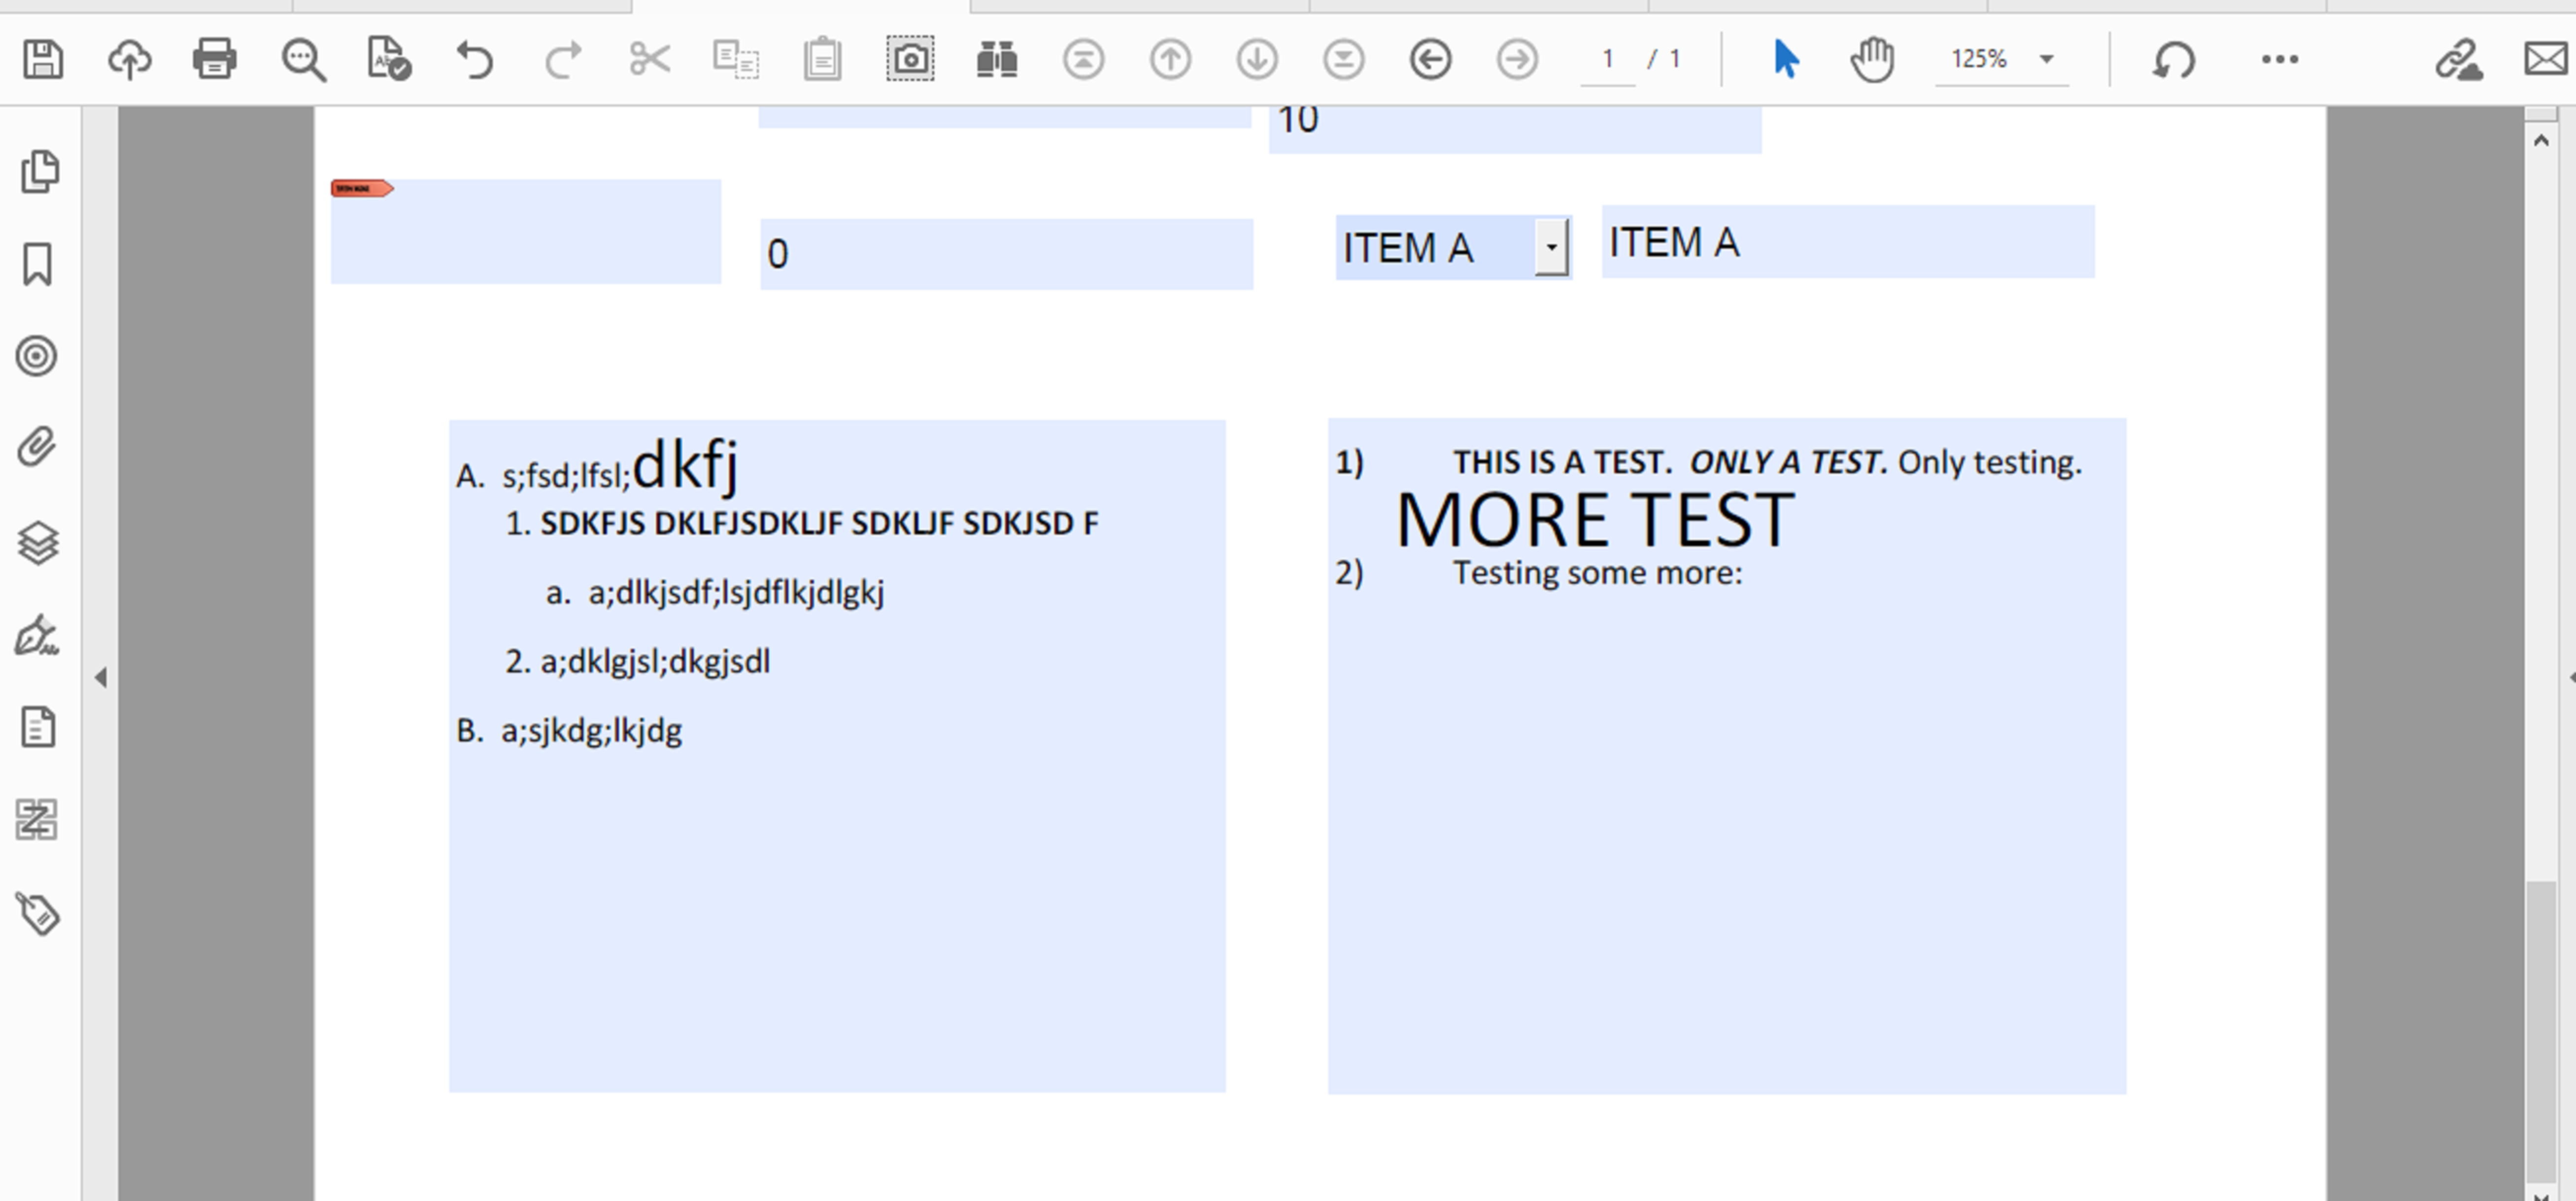Rotate the page view
The image size is (2576, 1201).
point(2172,59)
